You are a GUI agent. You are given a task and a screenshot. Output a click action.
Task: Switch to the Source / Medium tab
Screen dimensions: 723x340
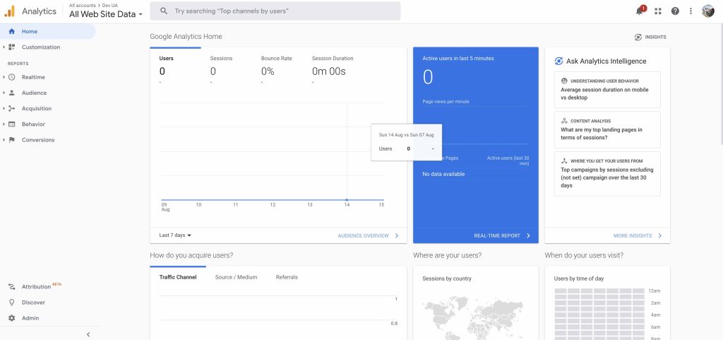pos(236,277)
